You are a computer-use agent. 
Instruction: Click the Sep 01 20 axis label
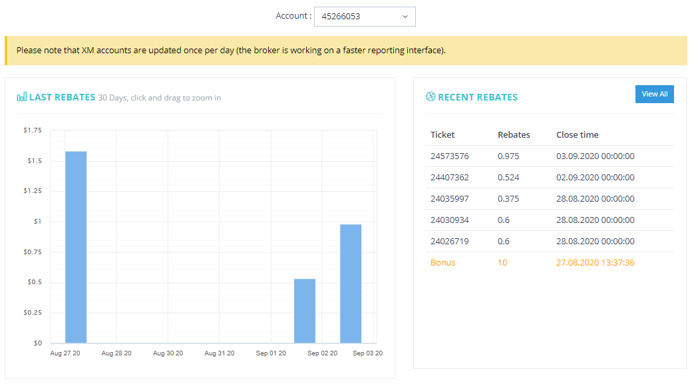[271, 353]
